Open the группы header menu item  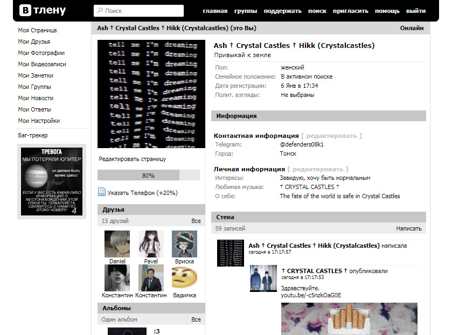click(246, 11)
